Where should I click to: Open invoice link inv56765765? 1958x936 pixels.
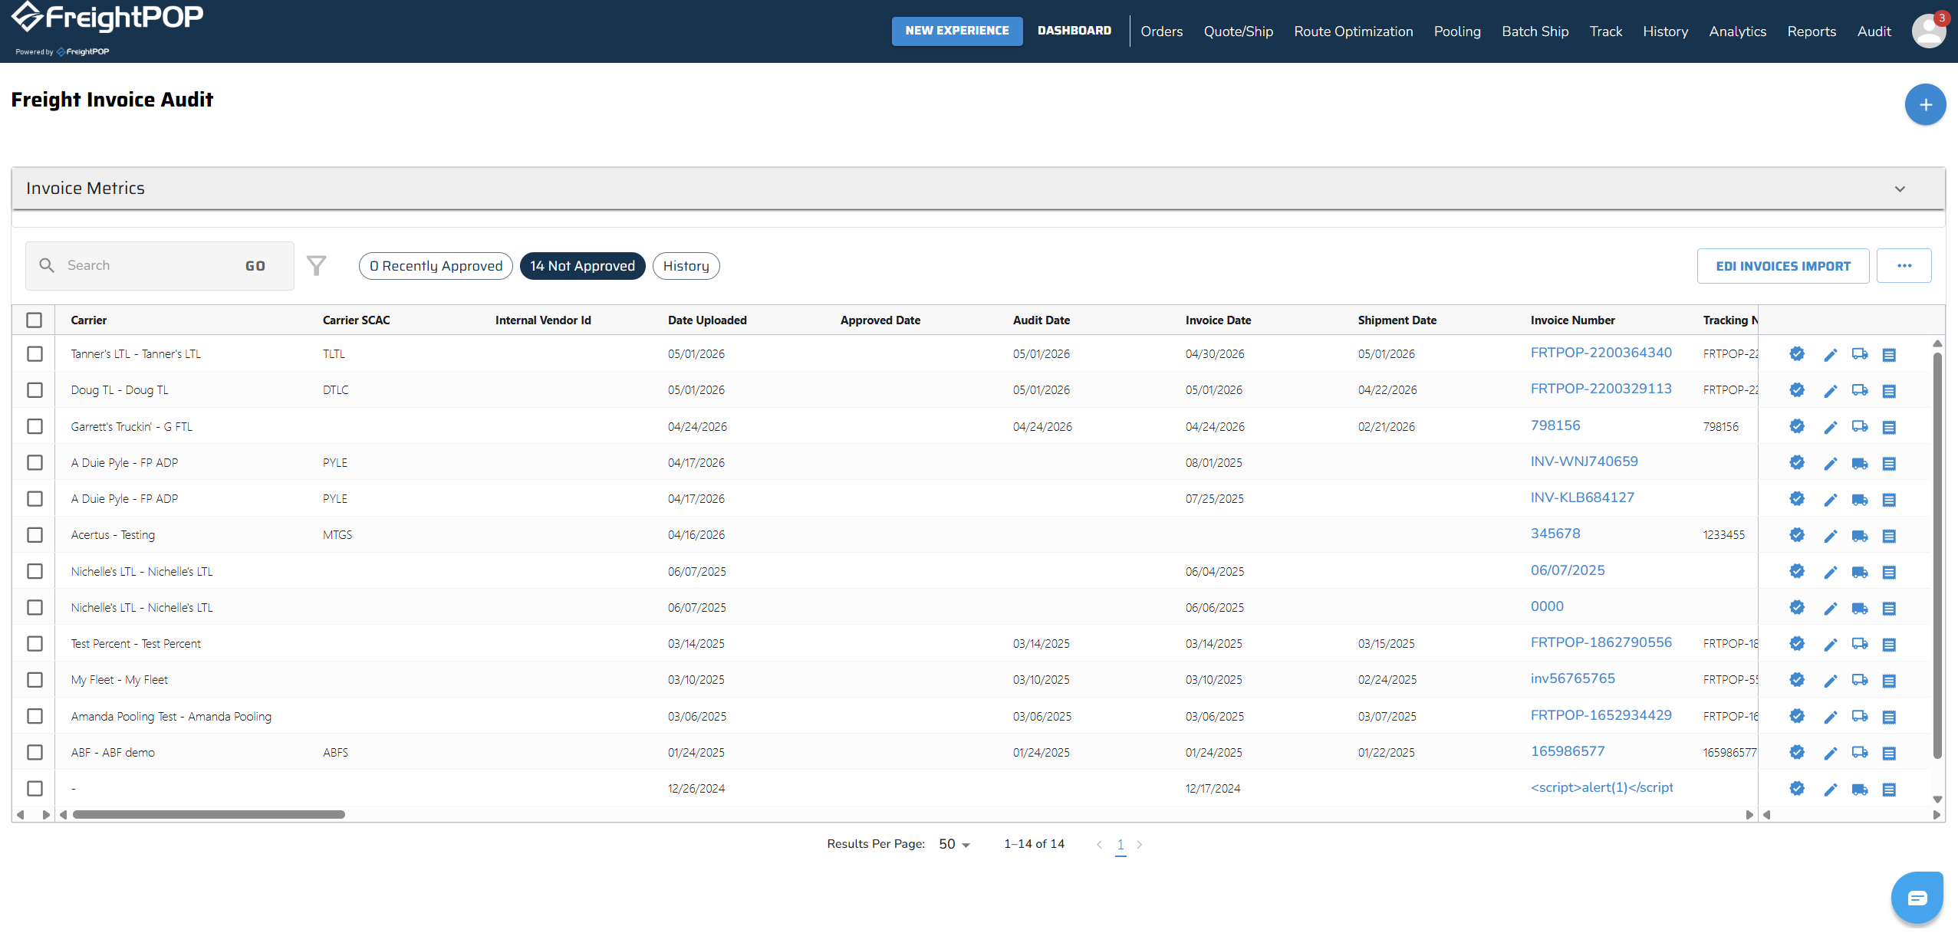(1573, 678)
